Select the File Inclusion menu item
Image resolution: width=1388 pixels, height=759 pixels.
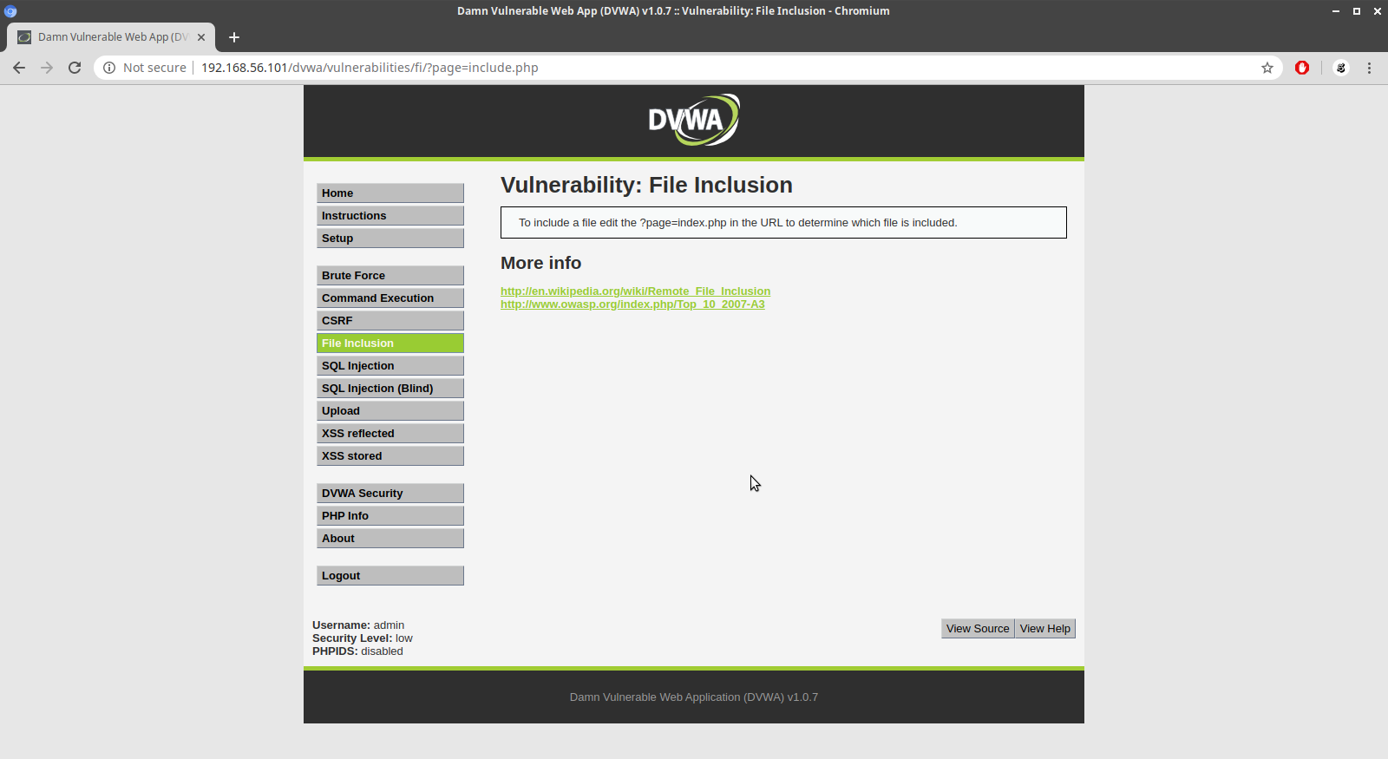click(390, 344)
